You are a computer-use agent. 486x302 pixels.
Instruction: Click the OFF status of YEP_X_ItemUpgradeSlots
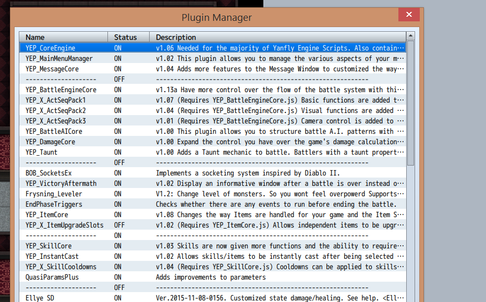pos(119,225)
